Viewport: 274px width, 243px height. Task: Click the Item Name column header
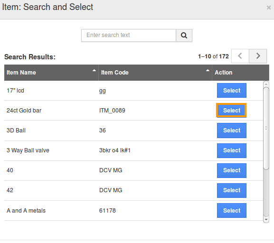pyautogui.click(x=51, y=73)
